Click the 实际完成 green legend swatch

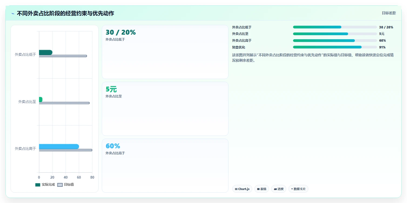click(38, 185)
